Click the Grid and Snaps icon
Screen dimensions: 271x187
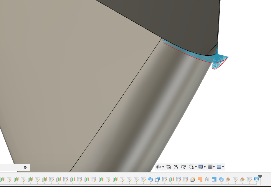tap(210, 167)
